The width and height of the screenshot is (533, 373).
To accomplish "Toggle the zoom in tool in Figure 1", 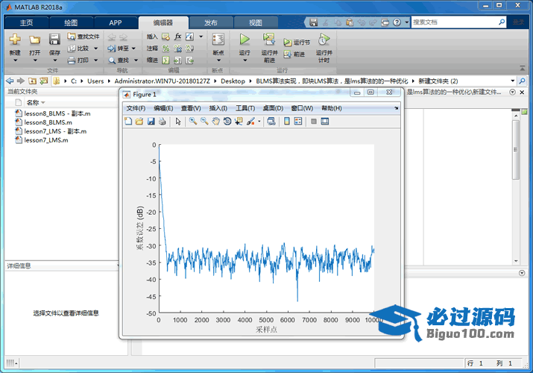I will (x=192, y=122).
